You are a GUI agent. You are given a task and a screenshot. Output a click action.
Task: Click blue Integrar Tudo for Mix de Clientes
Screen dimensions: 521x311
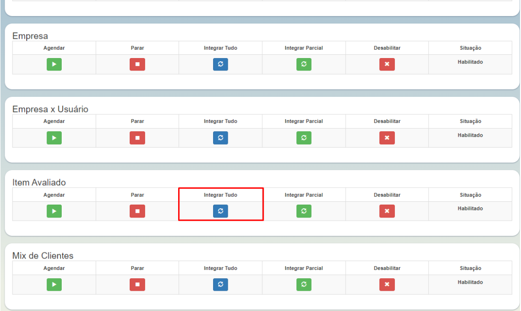[220, 284]
